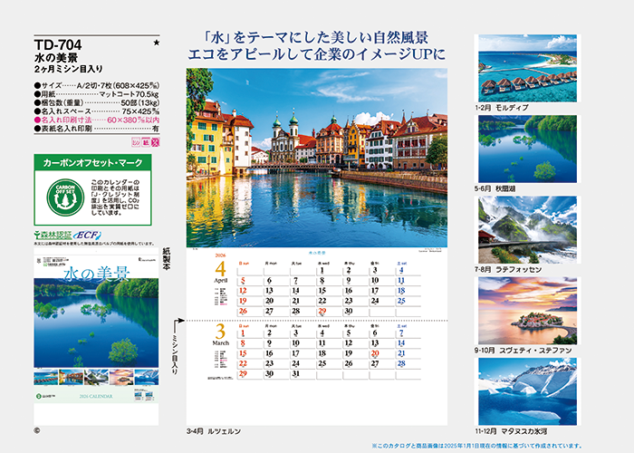The height and width of the screenshot is (453, 634).
Task: Click the copyright symbol at bottom left
Action: tap(36, 431)
